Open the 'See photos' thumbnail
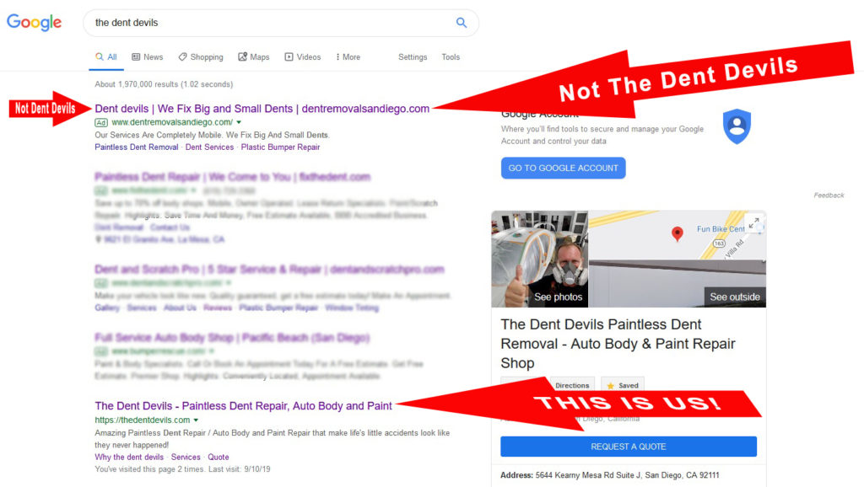 (x=540, y=259)
